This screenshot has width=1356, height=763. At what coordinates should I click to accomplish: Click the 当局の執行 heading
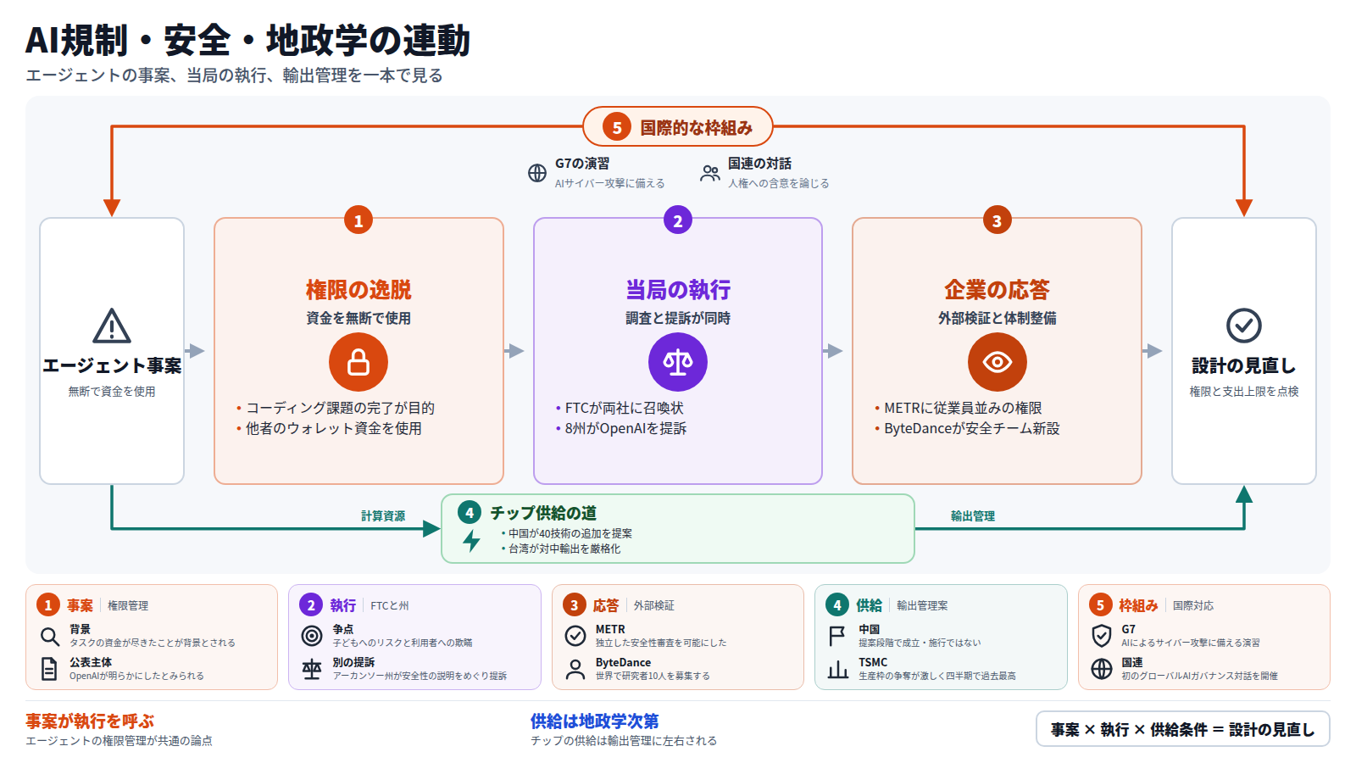pos(678,290)
